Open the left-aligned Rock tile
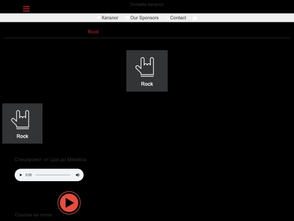 22,123
